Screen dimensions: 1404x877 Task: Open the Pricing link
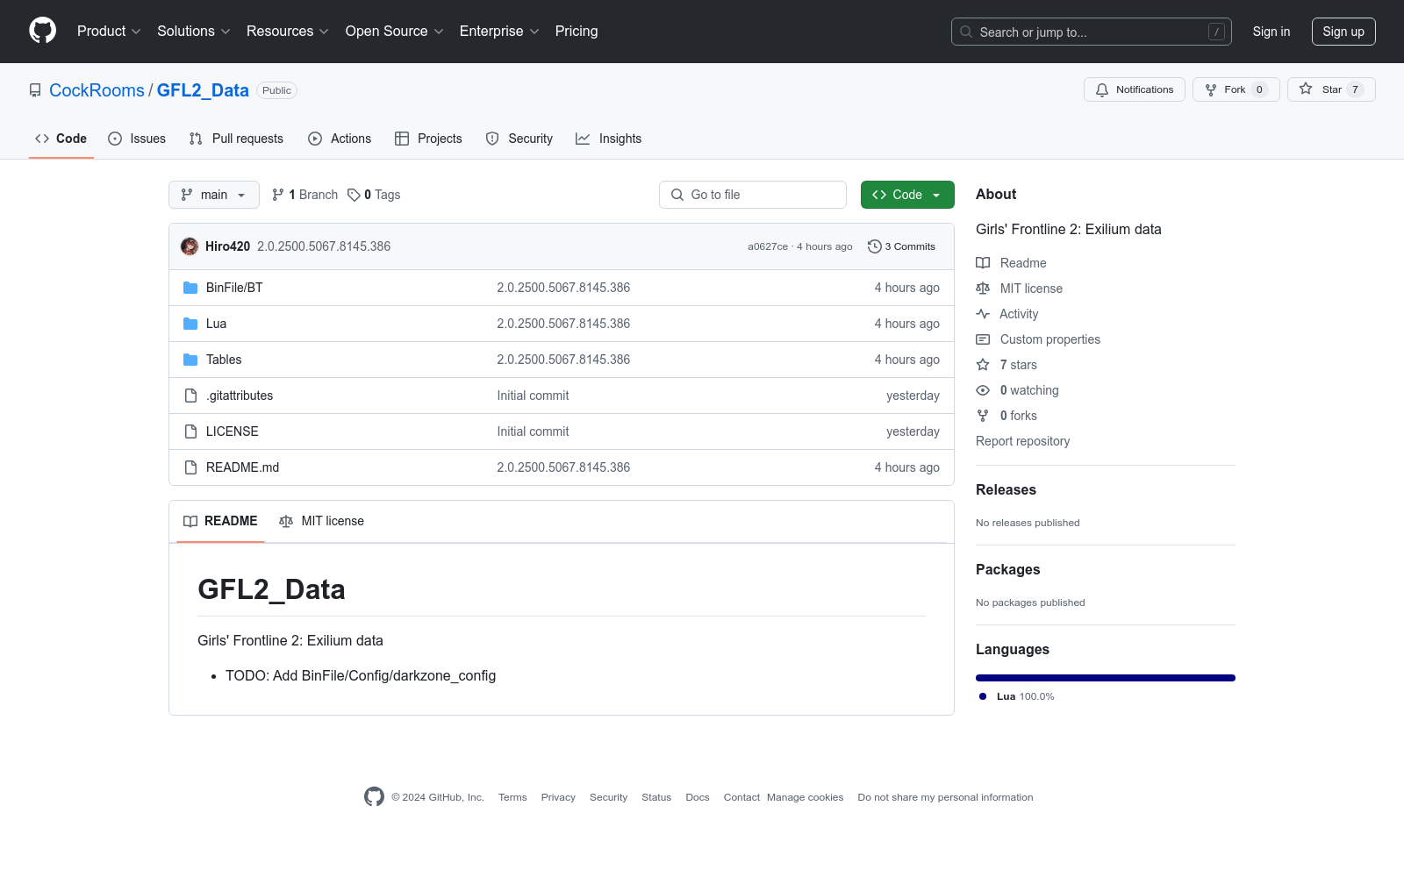[x=577, y=31]
